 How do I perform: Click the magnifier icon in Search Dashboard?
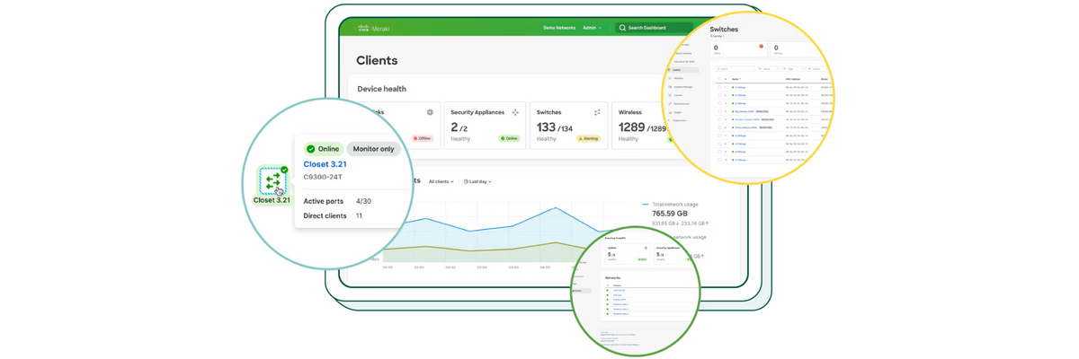(622, 28)
